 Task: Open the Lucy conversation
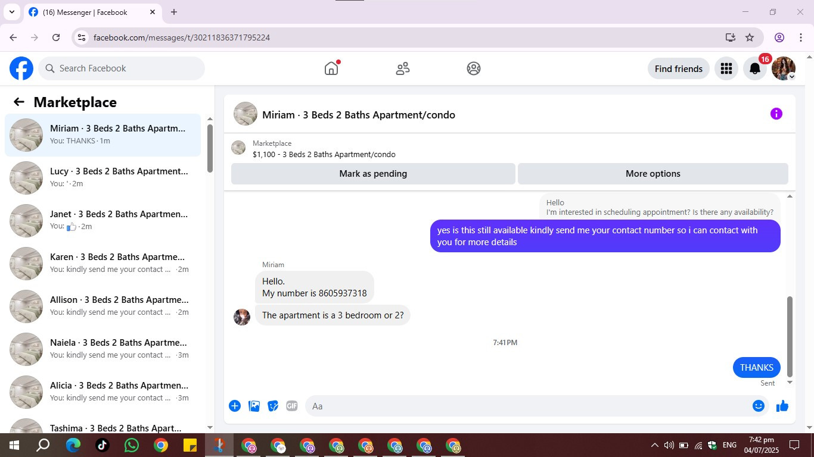point(103,178)
